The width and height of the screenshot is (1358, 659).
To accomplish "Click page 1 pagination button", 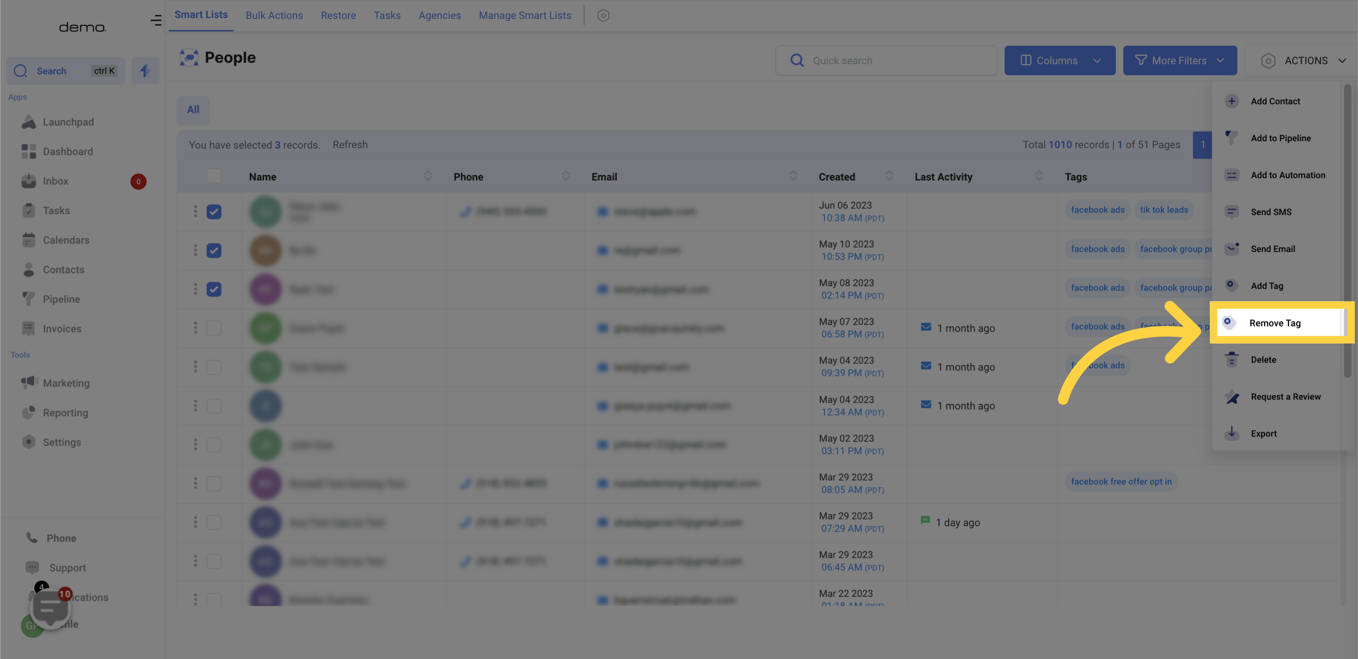I will tap(1202, 145).
